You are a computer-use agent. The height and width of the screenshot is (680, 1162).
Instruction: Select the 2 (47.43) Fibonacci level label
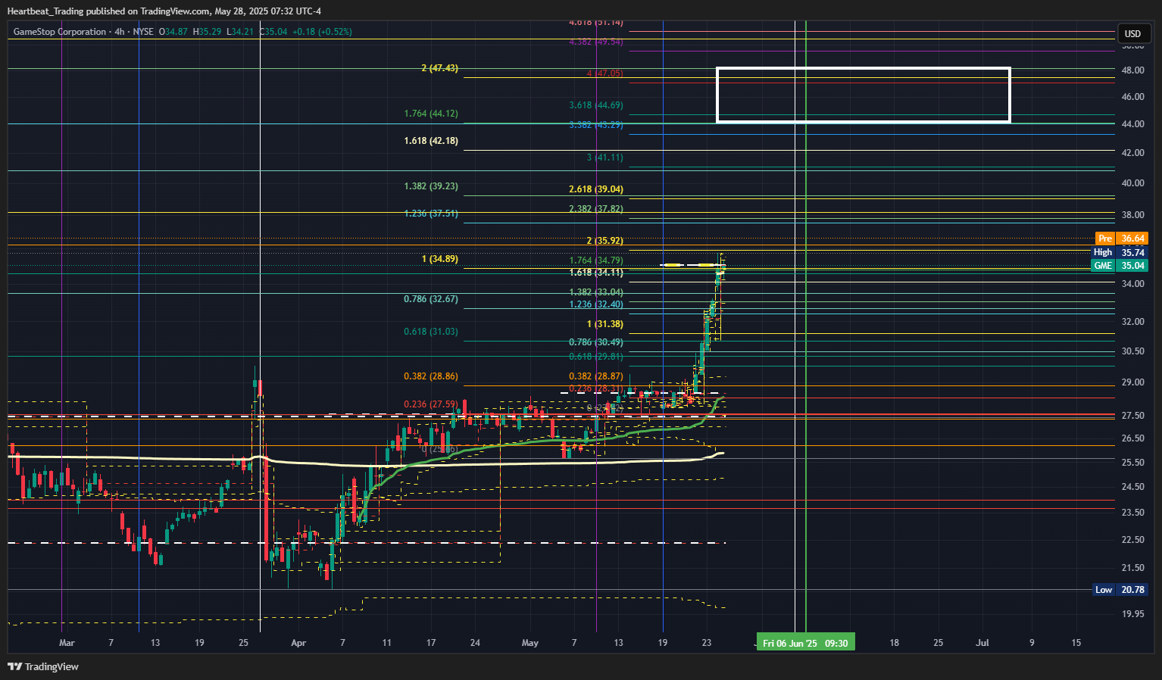(439, 68)
